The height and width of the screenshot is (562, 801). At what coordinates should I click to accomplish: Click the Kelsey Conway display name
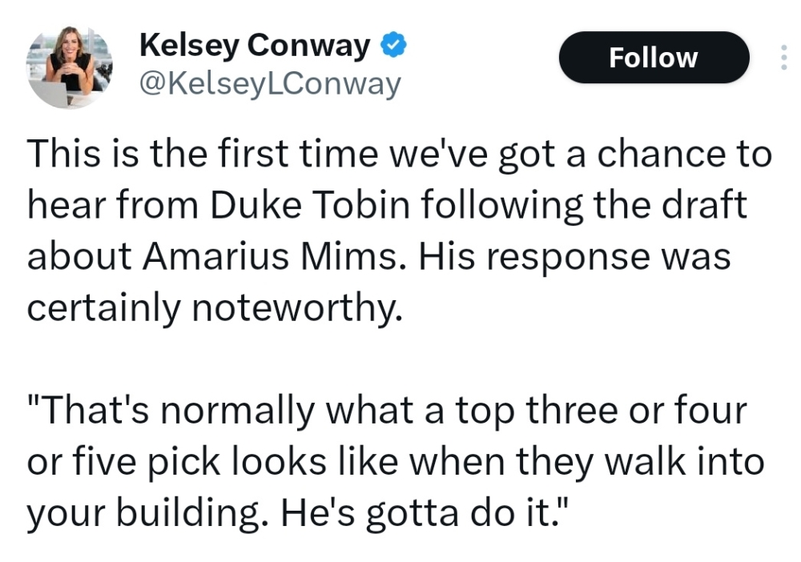click(255, 46)
